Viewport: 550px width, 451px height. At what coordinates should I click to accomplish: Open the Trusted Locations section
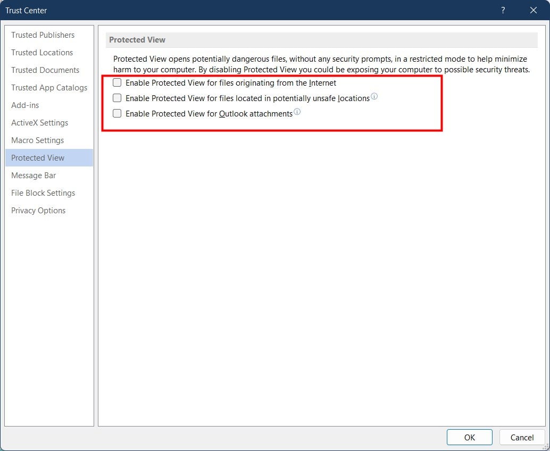point(49,53)
